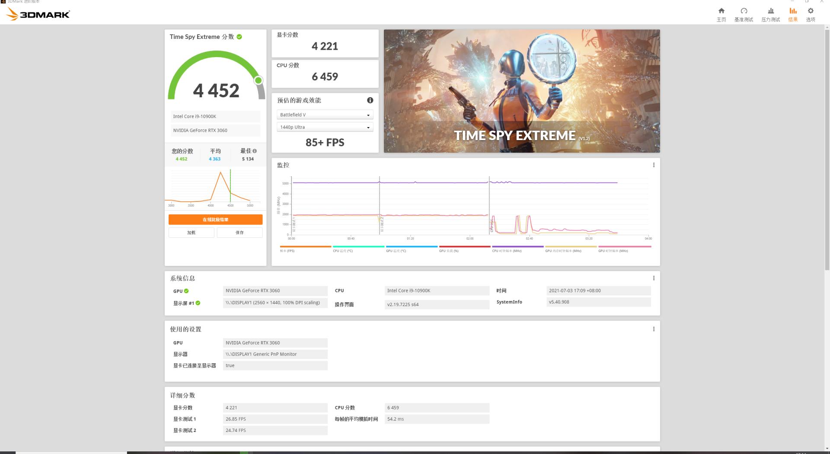Click the info icon beside 预估的游戏效能
This screenshot has height=454, width=830.
(x=370, y=100)
